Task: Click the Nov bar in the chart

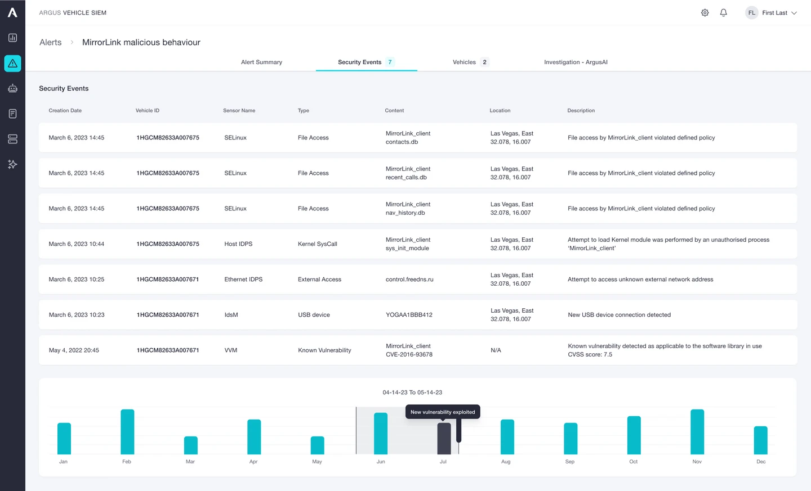Action: coord(697,432)
